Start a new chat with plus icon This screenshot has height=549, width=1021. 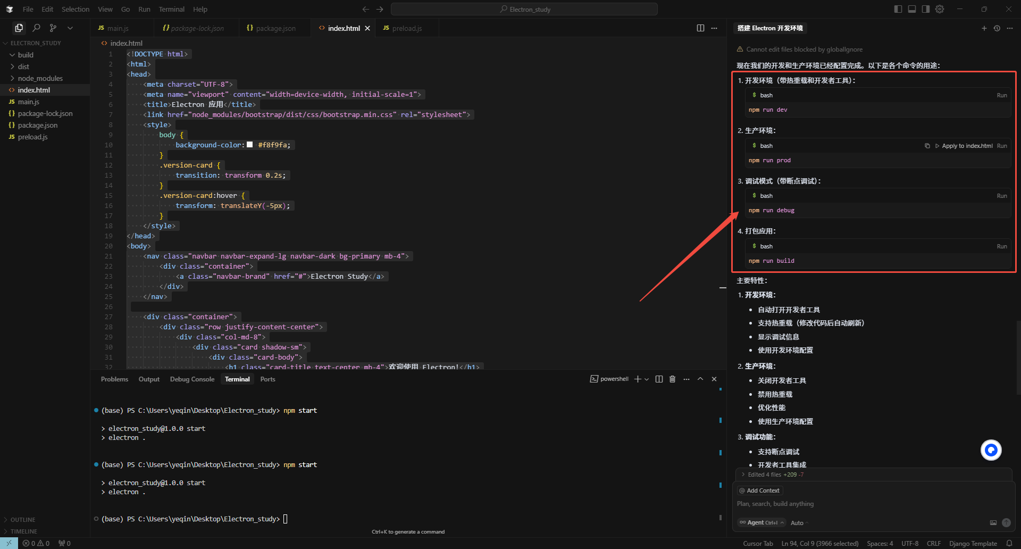984,28
